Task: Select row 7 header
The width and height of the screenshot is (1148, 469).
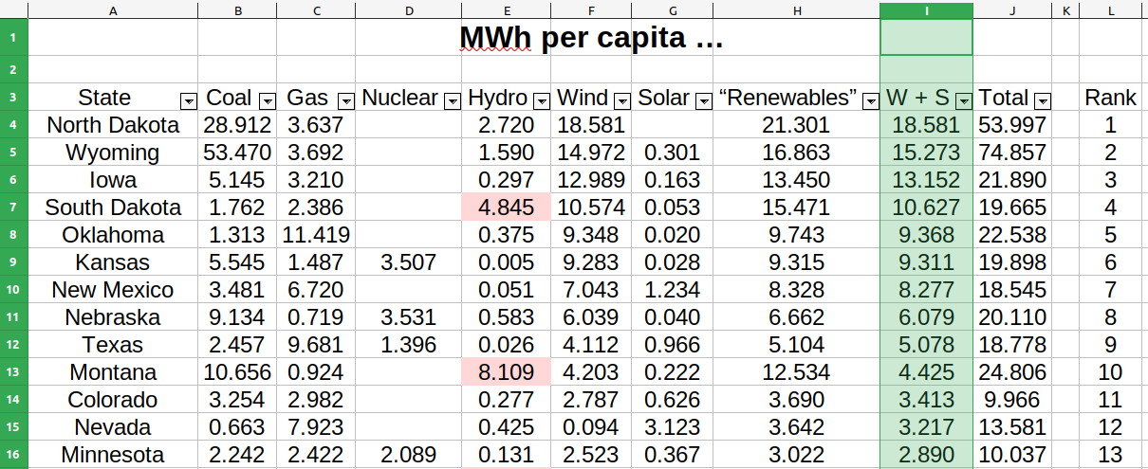Action: coord(13,207)
